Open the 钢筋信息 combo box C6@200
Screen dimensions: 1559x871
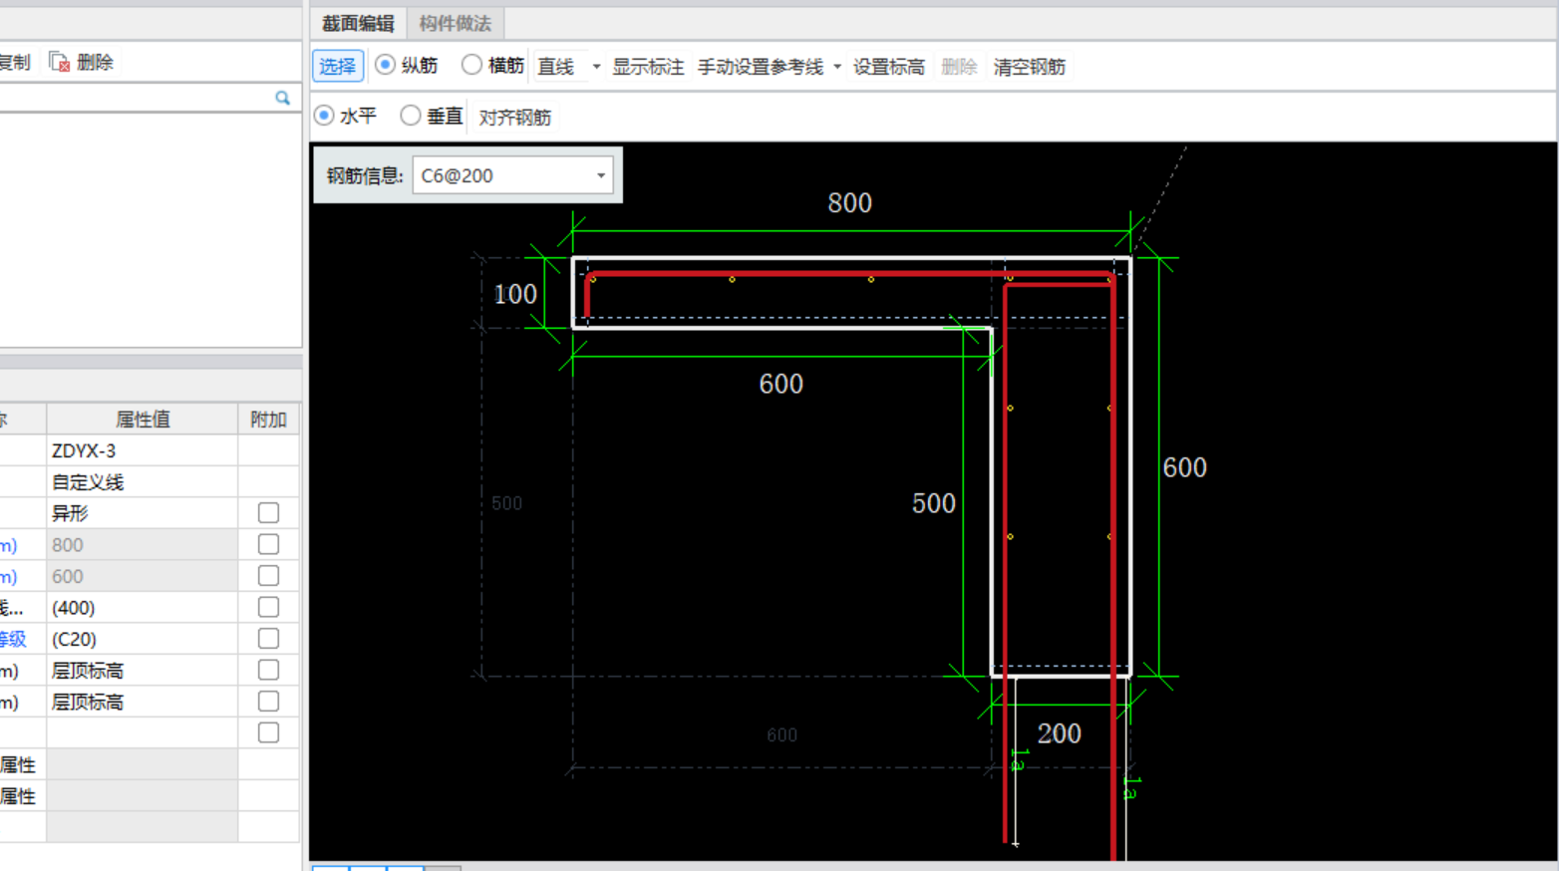point(512,175)
